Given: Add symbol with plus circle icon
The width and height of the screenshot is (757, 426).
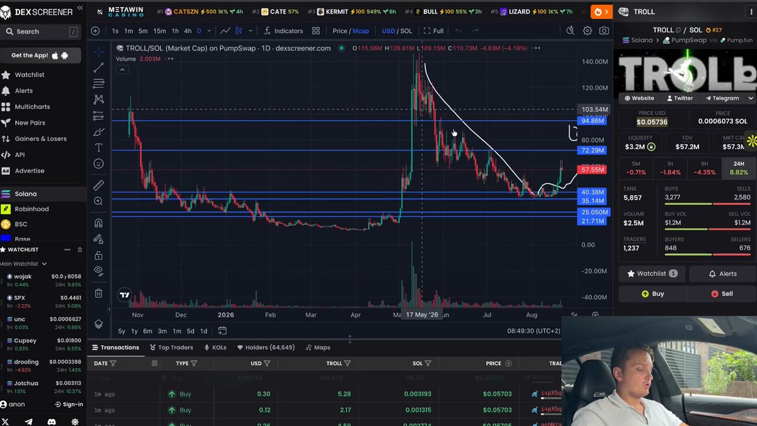Looking at the screenshot, I should click(x=95, y=31).
